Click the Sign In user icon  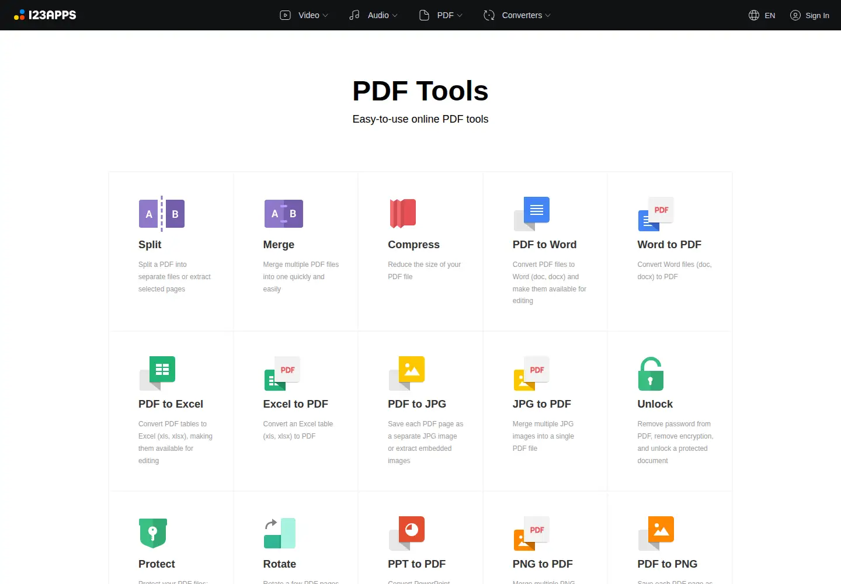coord(795,15)
